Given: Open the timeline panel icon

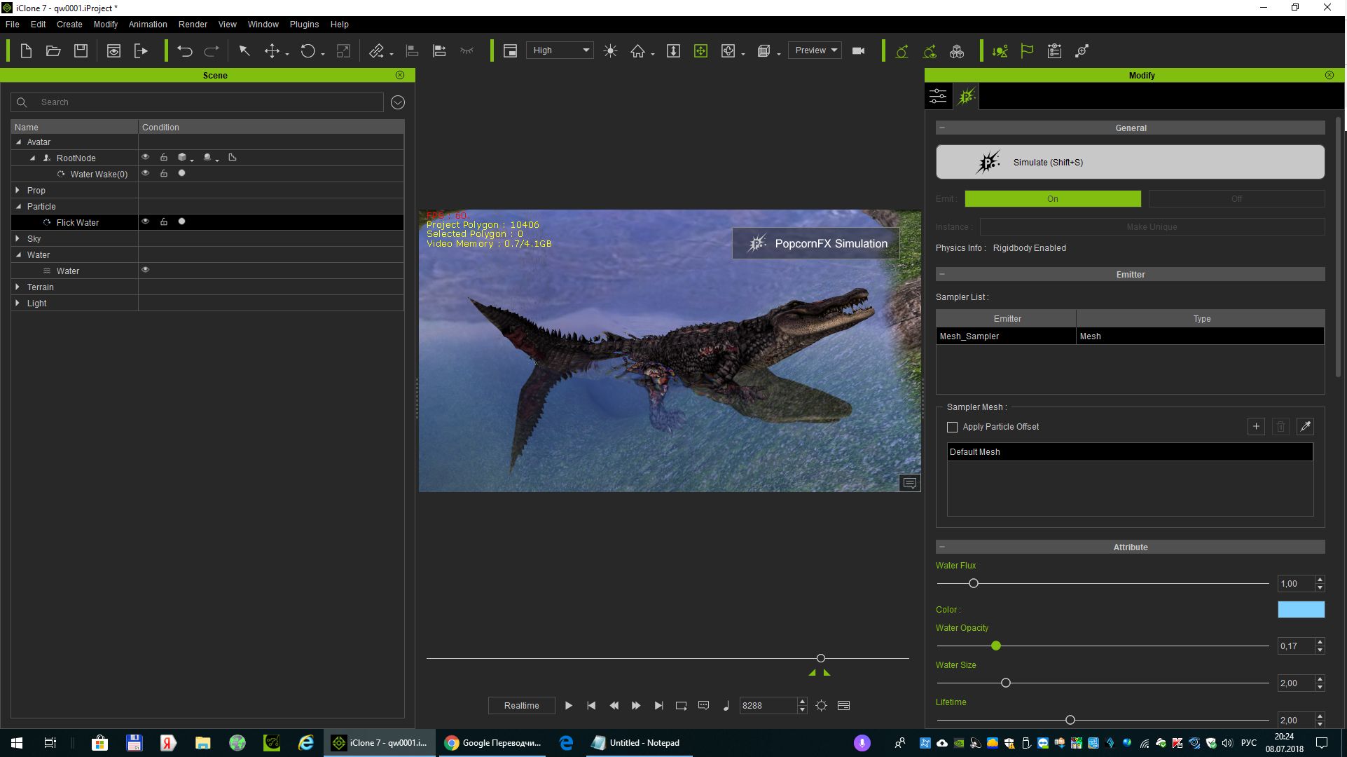Looking at the screenshot, I should coord(843,706).
